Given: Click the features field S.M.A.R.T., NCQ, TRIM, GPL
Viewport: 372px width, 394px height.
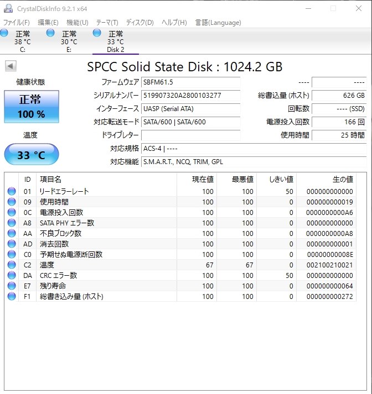Looking at the screenshot, I should pos(254,162).
